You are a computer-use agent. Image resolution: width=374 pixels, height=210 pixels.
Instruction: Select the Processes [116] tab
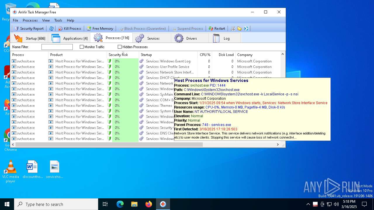click(111, 38)
